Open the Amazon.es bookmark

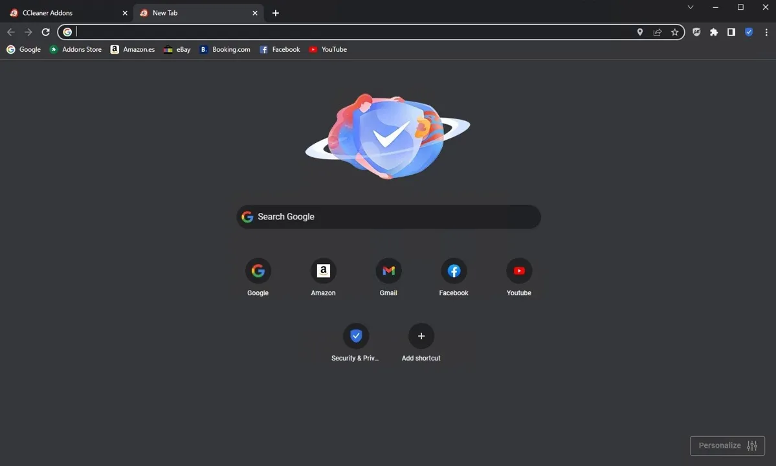[x=132, y=49]
